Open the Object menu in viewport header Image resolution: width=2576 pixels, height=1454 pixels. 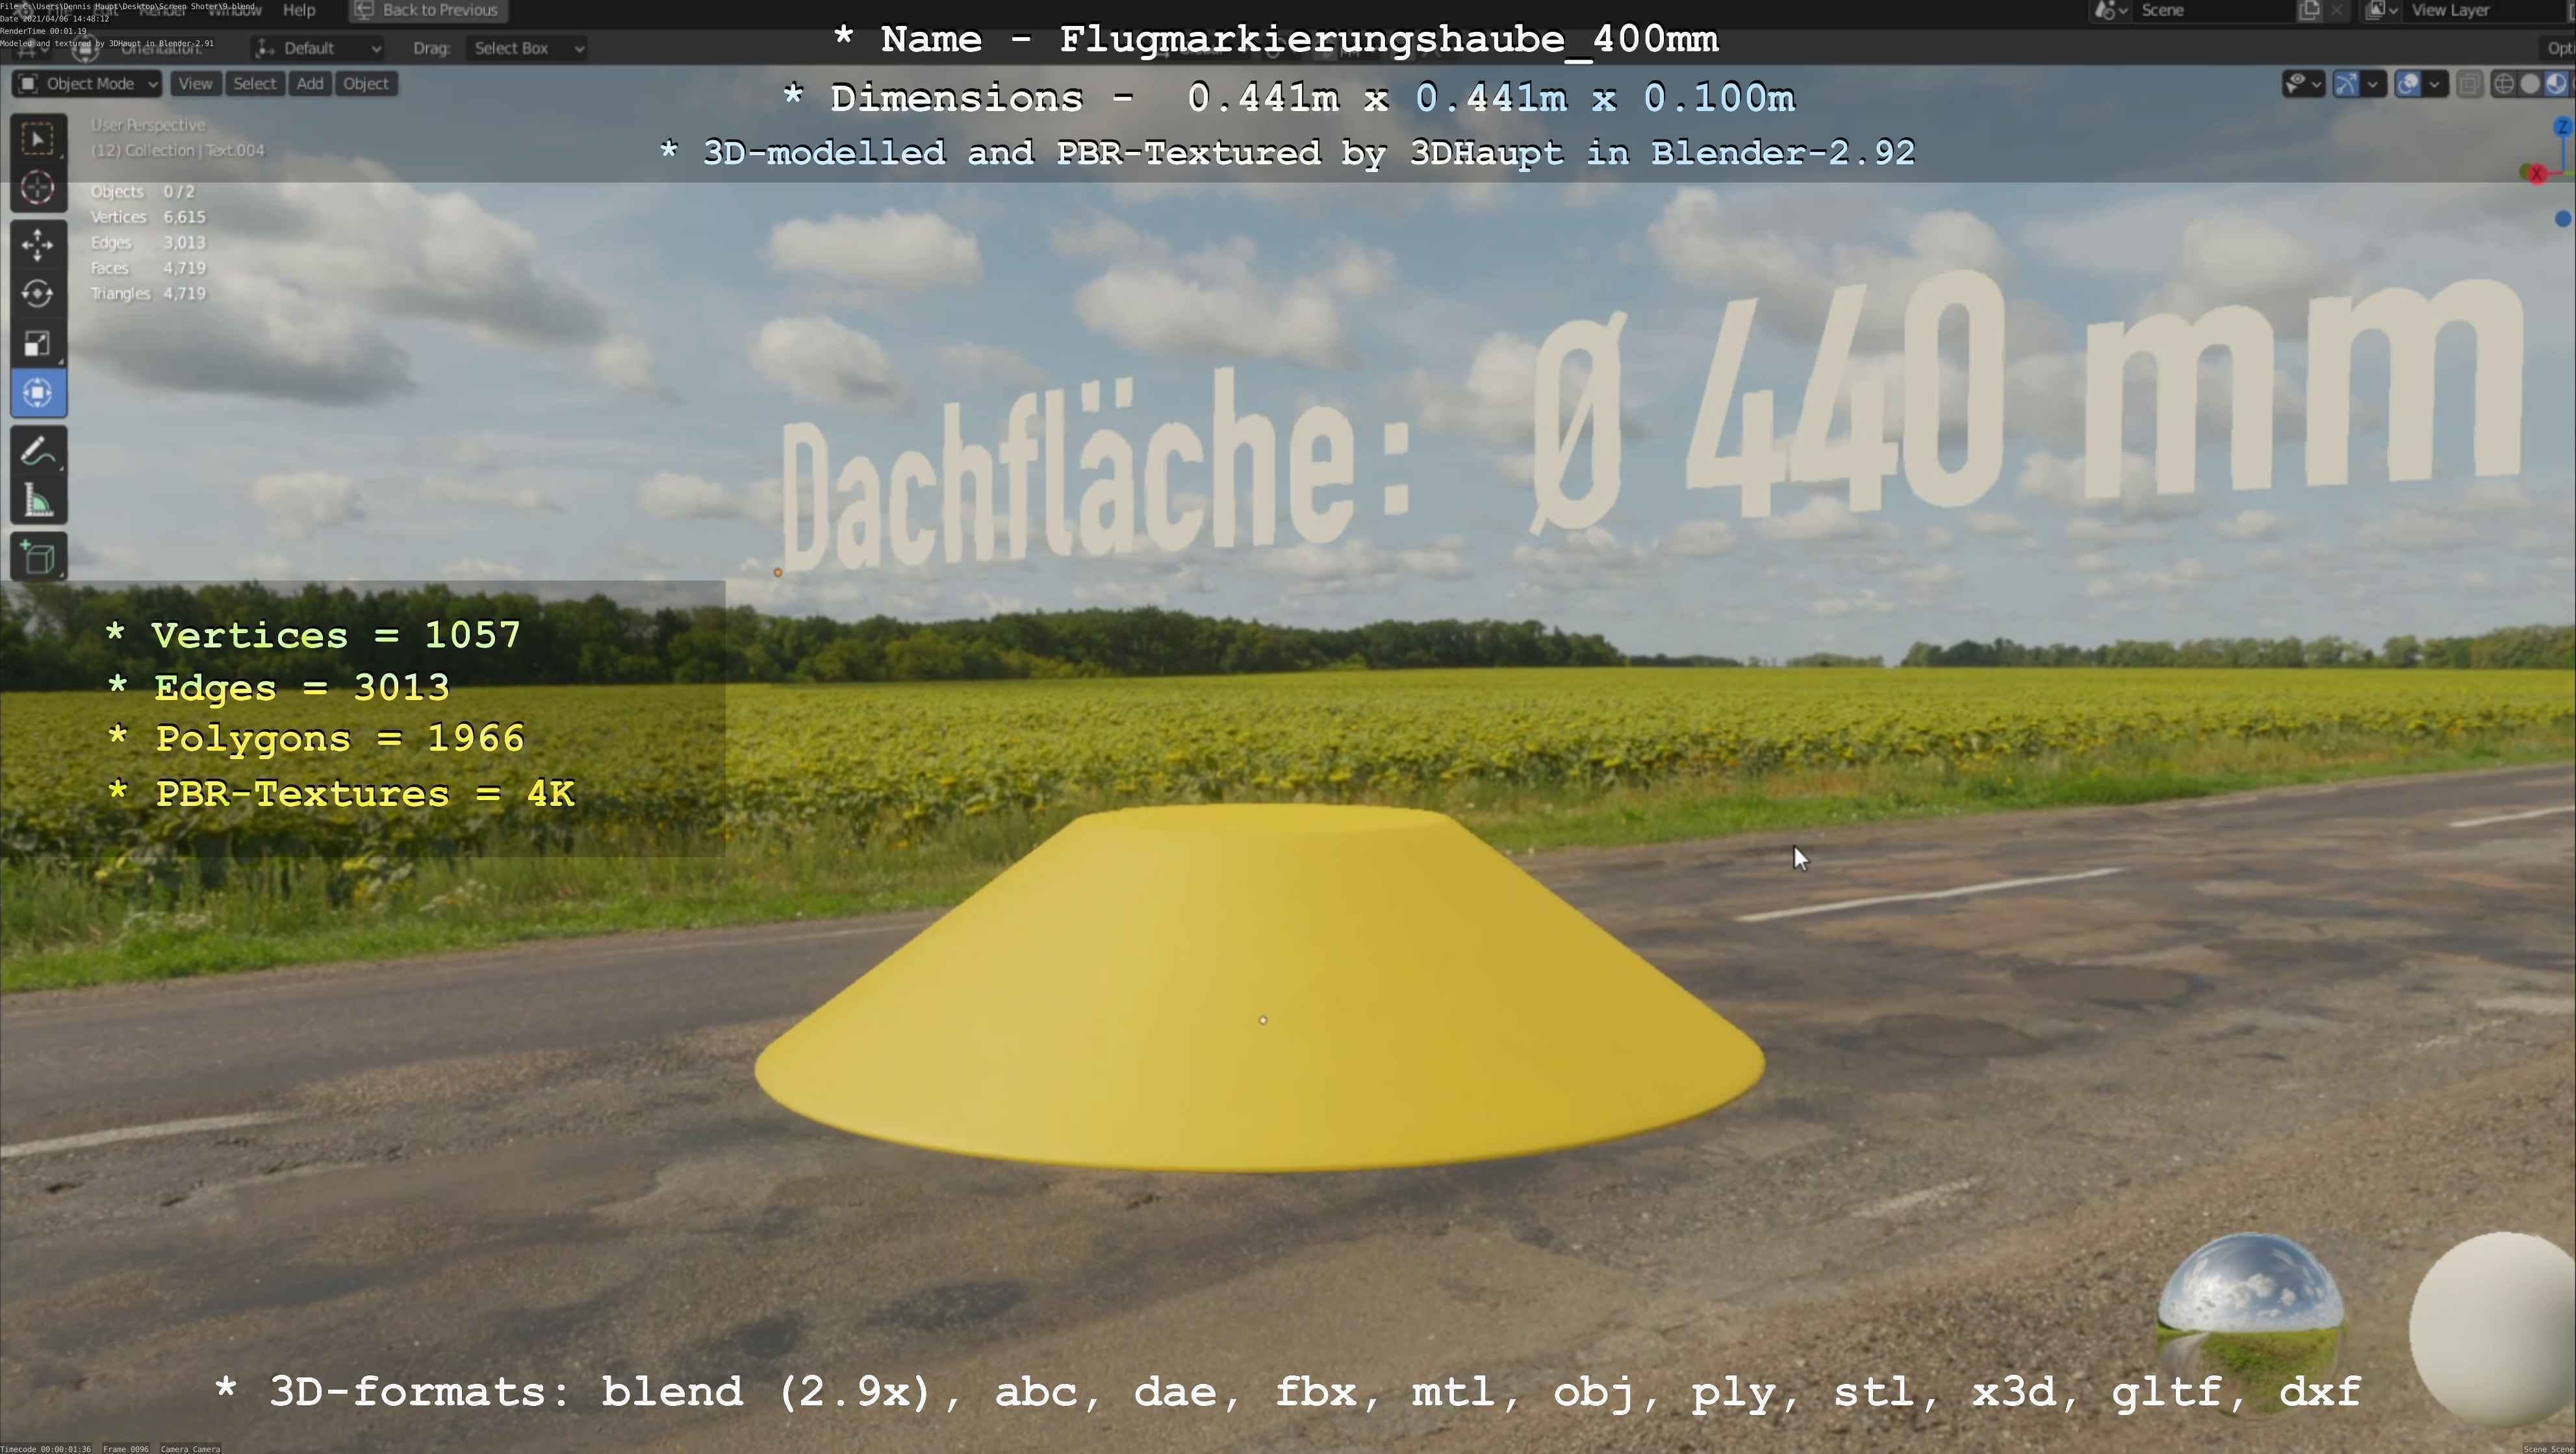click(x=365, y=84)
